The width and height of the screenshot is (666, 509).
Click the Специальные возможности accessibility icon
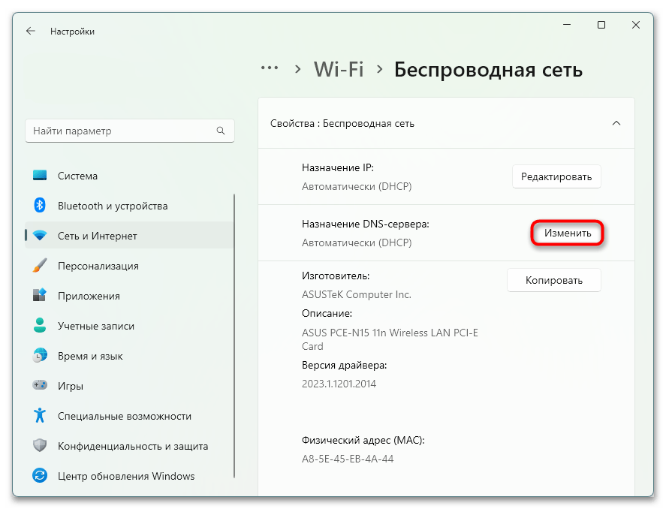click(x=40, y=416)
